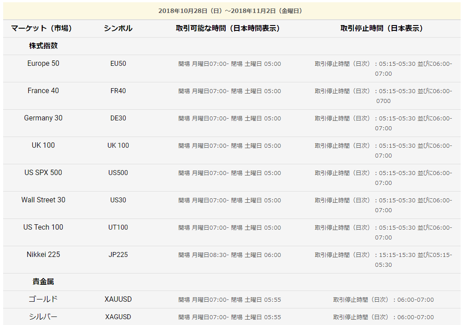Click ゴールド halt time 06:00-07:00
The width and height of the screenshot is (462, 325).
pyautogui.click(x=384, y=299)
